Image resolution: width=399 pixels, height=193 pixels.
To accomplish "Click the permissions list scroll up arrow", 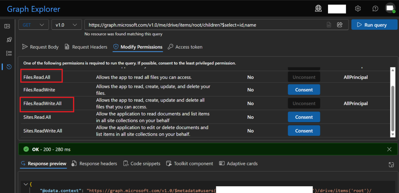I will [393, 70].
